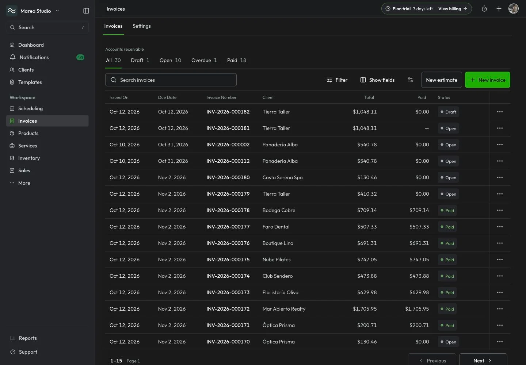Go to the Next page

[x=483, y=360]
